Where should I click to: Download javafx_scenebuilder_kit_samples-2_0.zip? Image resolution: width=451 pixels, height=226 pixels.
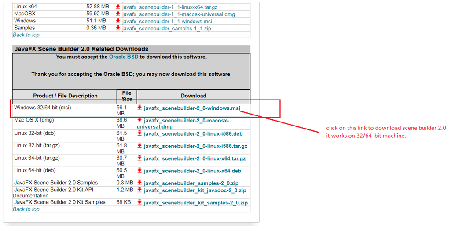[196, 203]
